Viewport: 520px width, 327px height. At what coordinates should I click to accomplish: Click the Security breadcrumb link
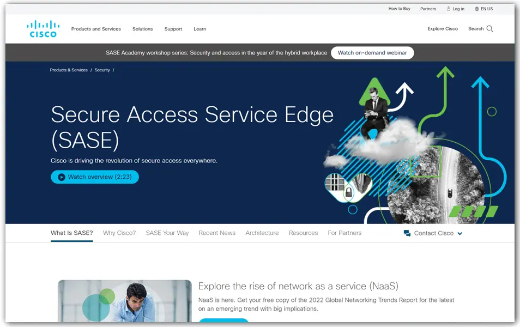click(102, 70)
